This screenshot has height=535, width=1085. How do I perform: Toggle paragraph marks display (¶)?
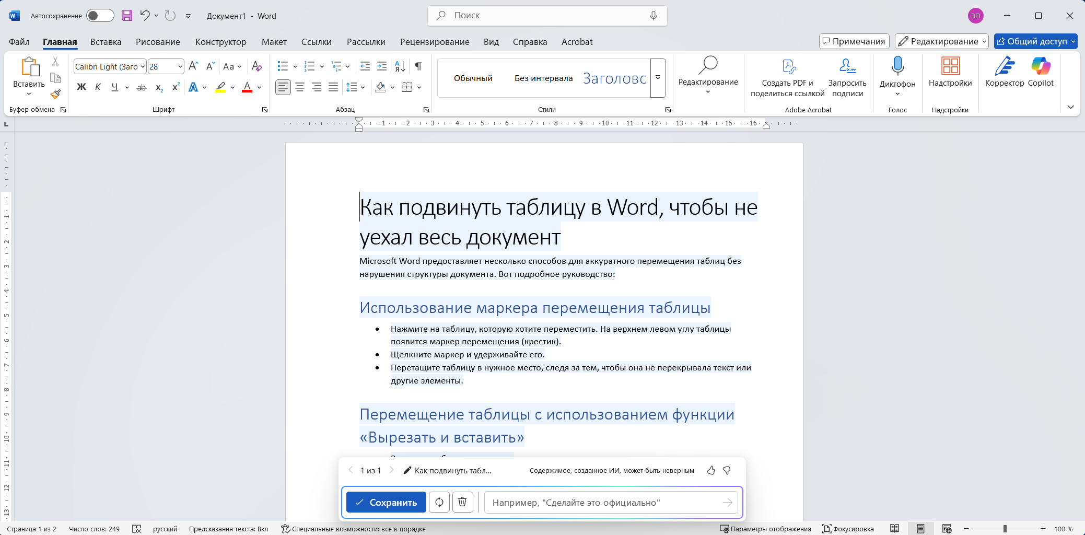point(418,66)
